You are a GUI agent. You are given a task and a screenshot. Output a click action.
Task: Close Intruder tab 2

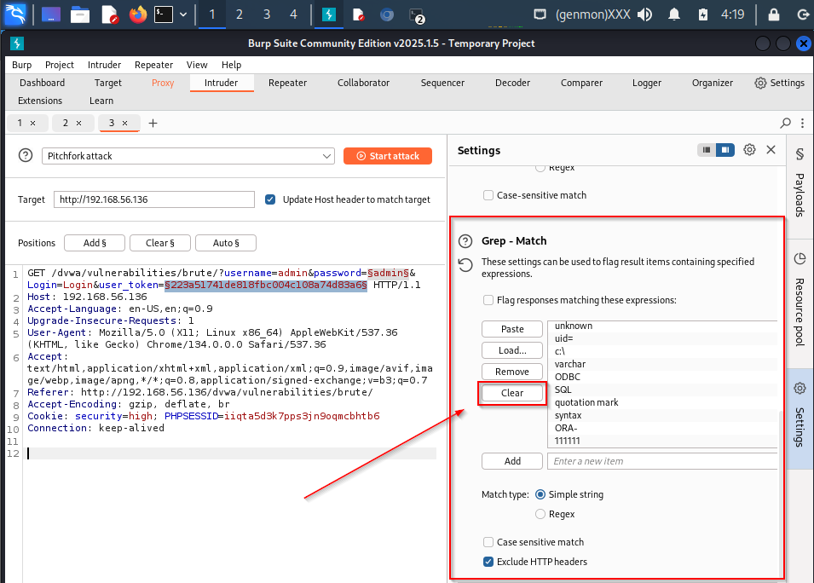pos(79,123)
